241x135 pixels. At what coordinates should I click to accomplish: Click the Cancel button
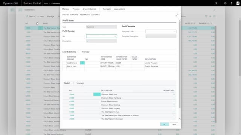174,124
